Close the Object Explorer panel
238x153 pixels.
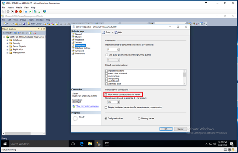(44, 29)
